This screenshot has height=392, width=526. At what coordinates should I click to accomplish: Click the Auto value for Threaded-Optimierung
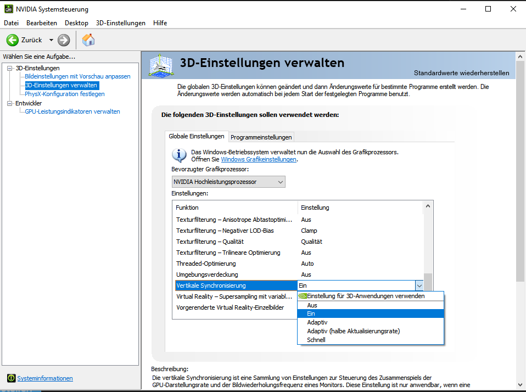click(x=307, y=264)
